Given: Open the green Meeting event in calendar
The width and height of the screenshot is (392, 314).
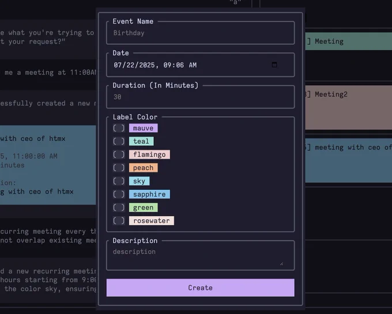Looking at the screenshot, I should (x=349, y=41).
